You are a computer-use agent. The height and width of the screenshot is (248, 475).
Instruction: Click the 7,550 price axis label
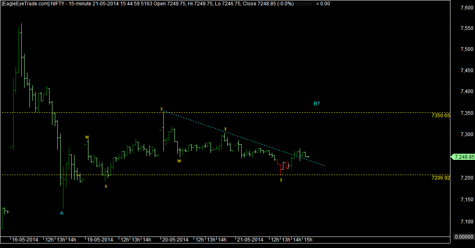(467, 28)
